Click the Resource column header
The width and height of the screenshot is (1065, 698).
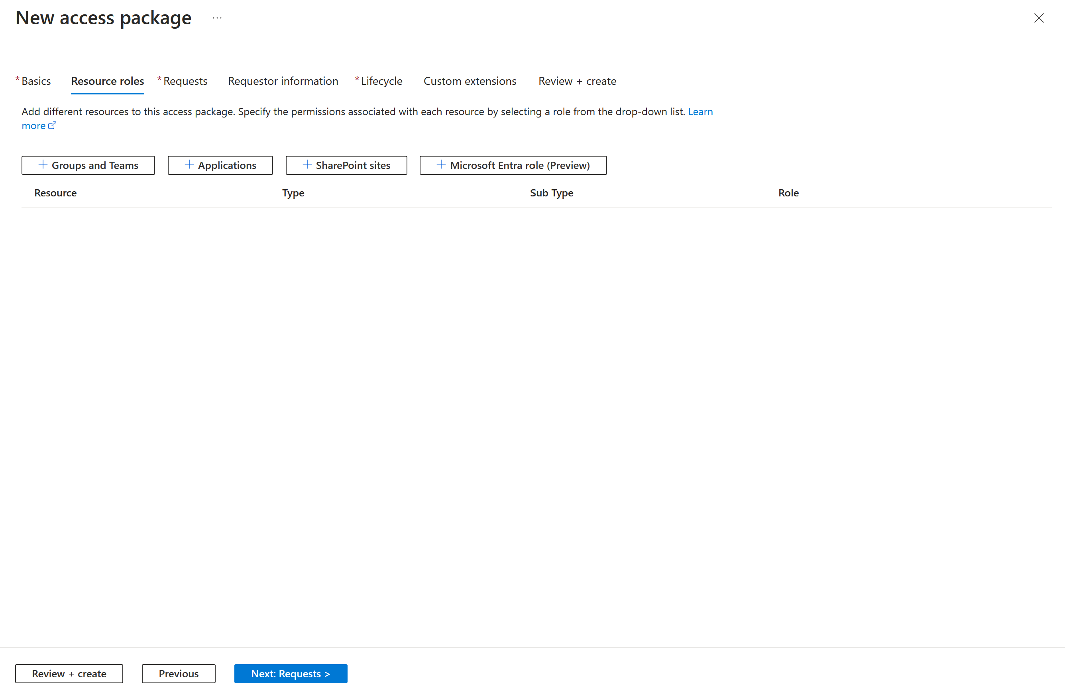point(55,192)
